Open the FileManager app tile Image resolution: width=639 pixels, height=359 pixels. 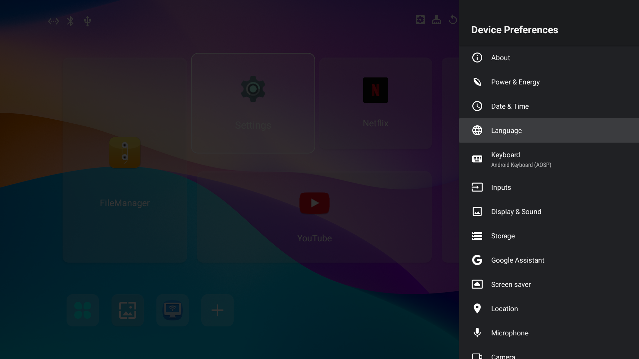point(125,160)
